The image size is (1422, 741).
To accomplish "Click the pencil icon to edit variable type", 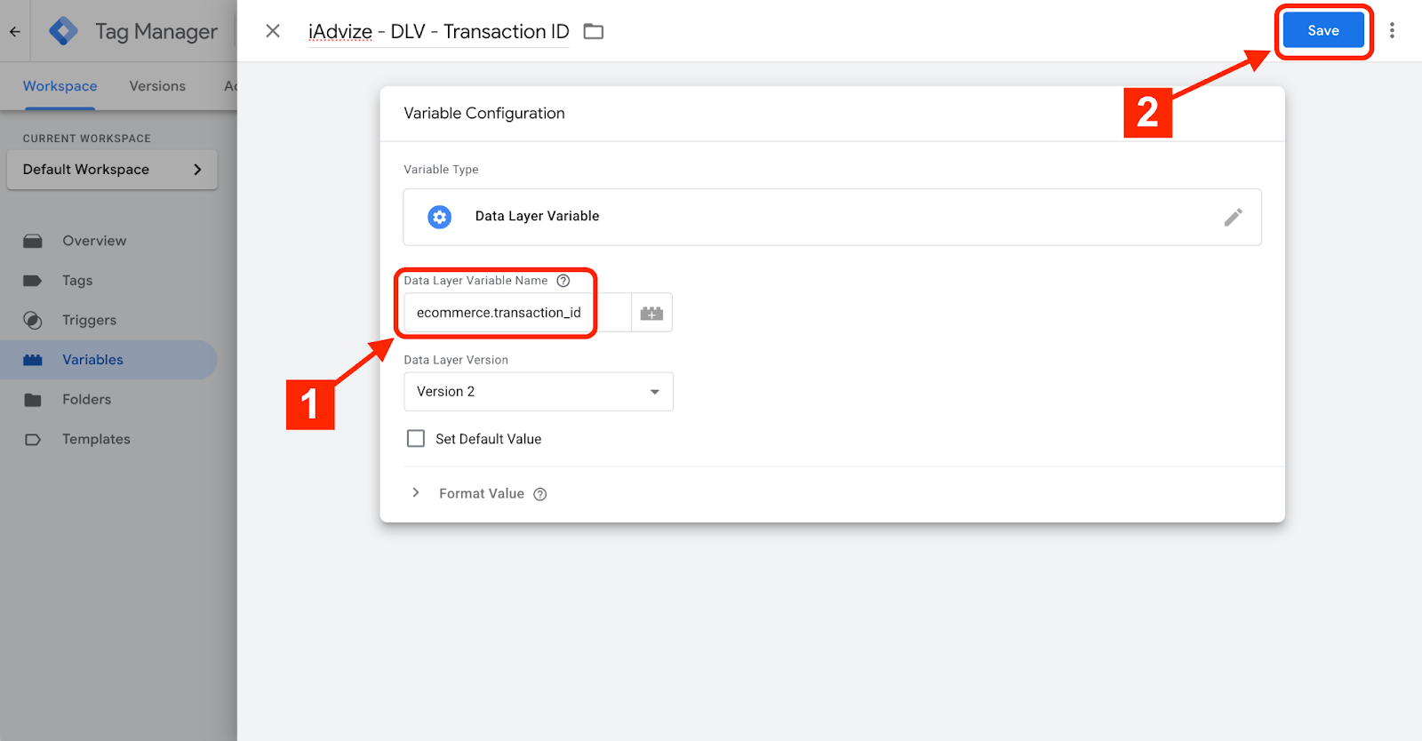I will point(1233,217).
